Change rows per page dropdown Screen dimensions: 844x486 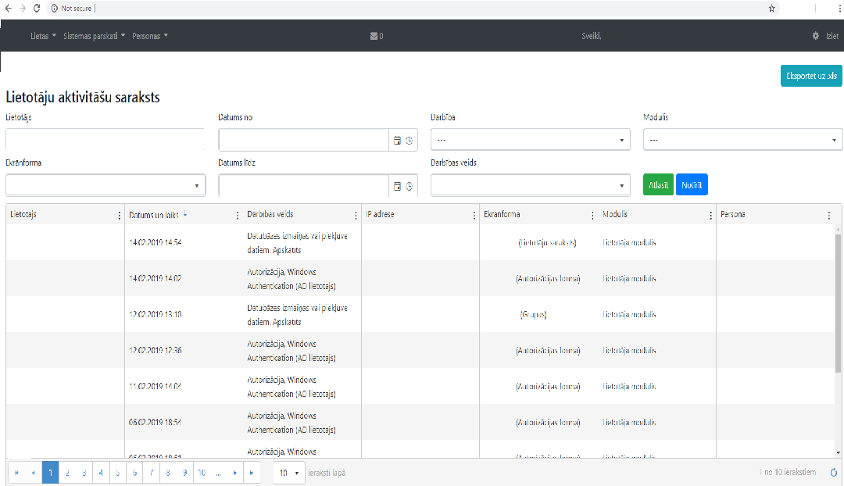[x=290, y=473]
